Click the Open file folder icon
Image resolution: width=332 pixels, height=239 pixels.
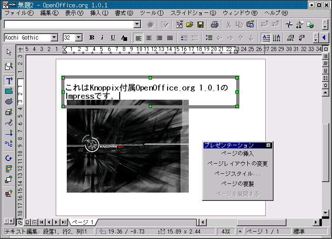190,25
